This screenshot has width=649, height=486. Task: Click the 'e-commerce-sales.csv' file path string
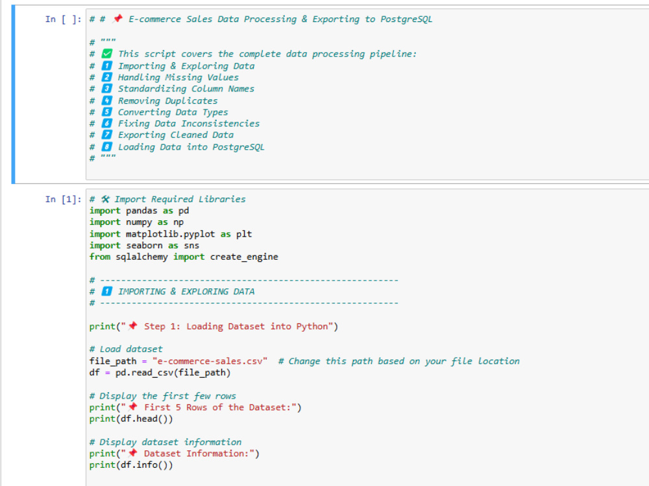point(210,361)
